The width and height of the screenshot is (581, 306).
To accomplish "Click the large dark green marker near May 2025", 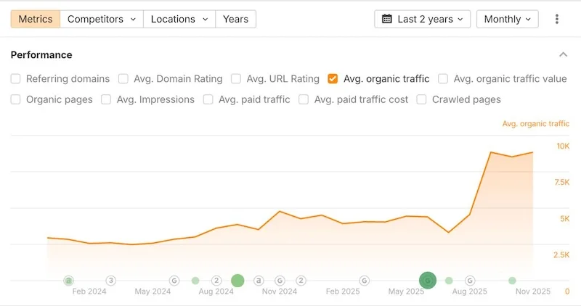I will [x=428, y=281].
